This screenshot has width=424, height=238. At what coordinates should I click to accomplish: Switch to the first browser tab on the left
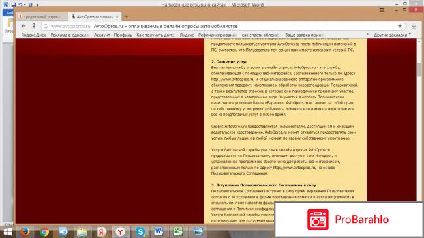(x=42, y=16)
